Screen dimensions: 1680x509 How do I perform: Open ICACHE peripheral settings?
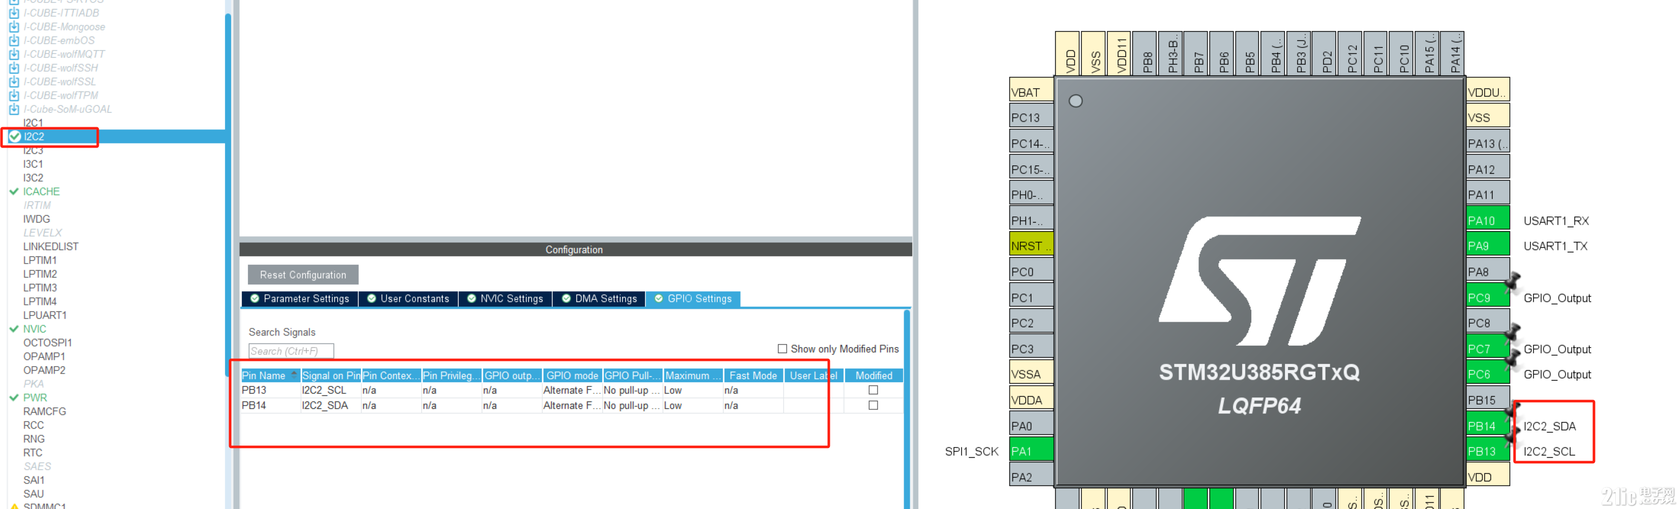tap(41, 191)
